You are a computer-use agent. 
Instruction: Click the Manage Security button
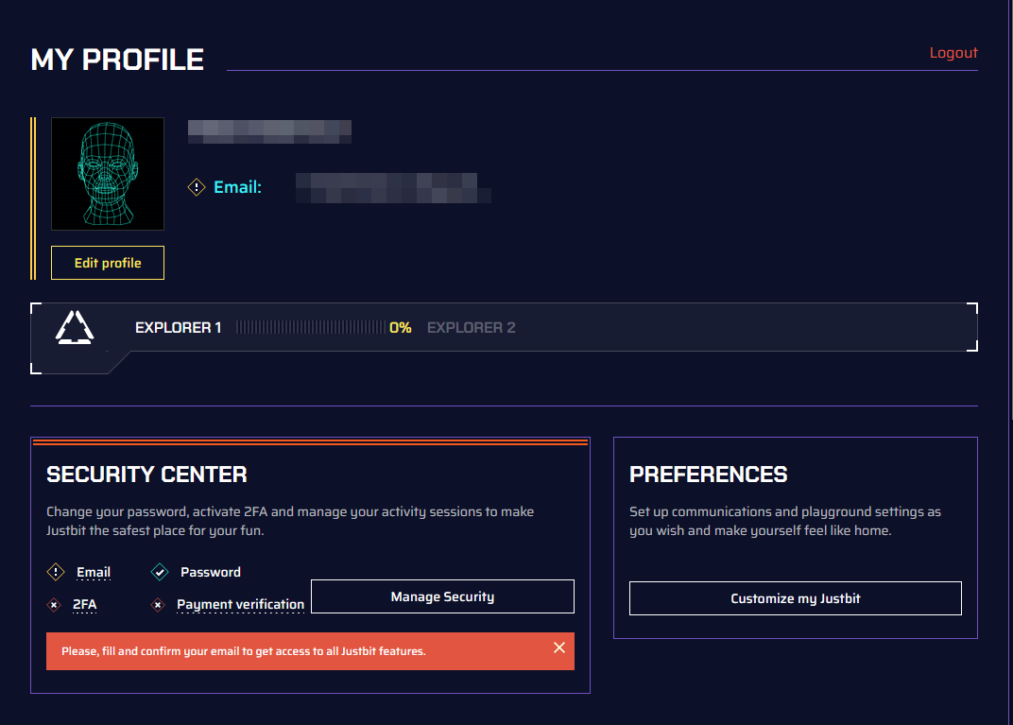pyautogui.click(x=442, y=596)
